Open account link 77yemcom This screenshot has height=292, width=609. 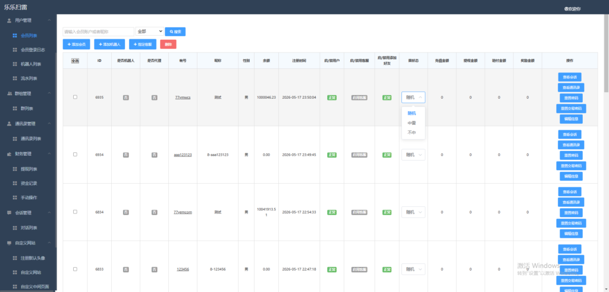pyautogui.click(x=183, y=212)
